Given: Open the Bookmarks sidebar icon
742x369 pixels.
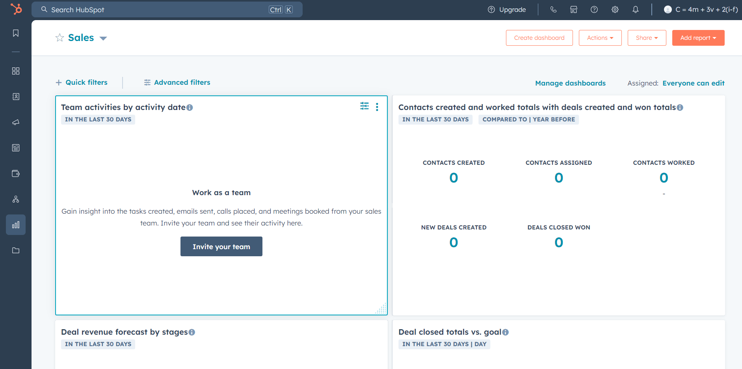Looking at the screenshot, I should pos(16,33).
